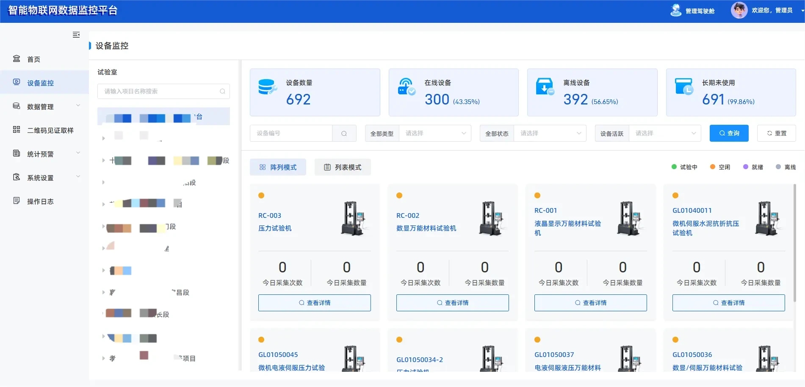
Task: Click 查看详情 for RC-001
Action: [591, 303]
